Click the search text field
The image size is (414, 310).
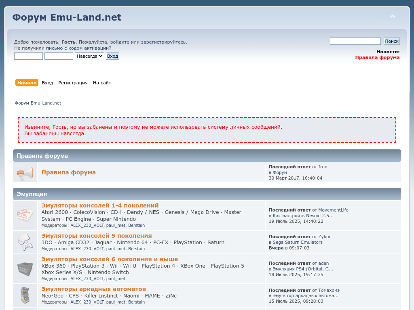coord(355,41)
